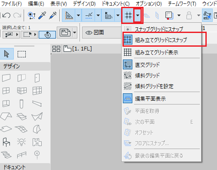Image resolution: width=217 pixels, height=170 pixels.
Task: Expand the floor plan icon dropdown
Action: (75, 33)
